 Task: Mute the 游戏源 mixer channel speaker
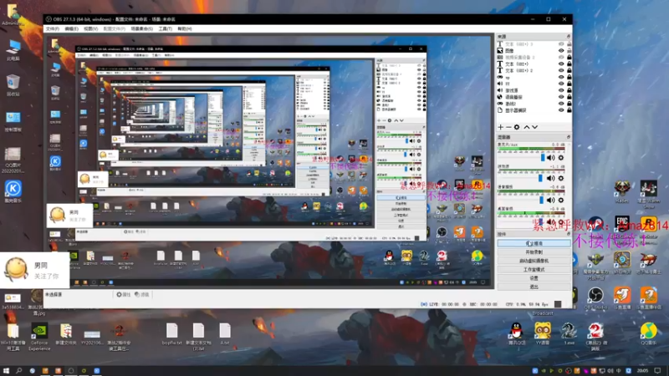(551, 178)
